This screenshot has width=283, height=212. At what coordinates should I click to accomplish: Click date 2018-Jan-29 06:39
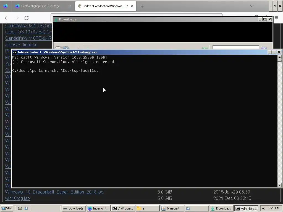pos(232,192)
